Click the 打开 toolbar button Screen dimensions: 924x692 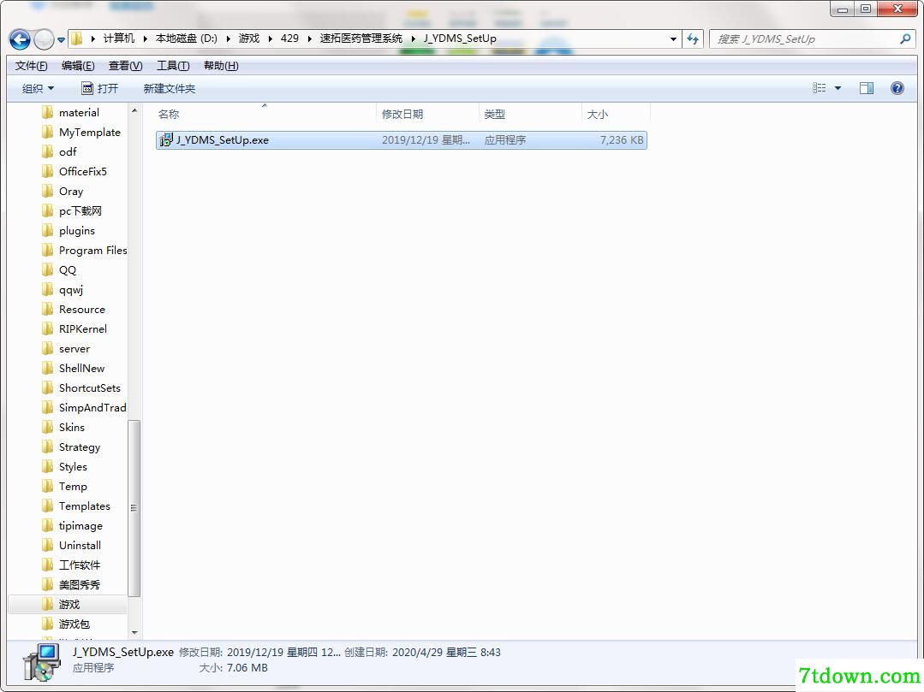point(99,89)
